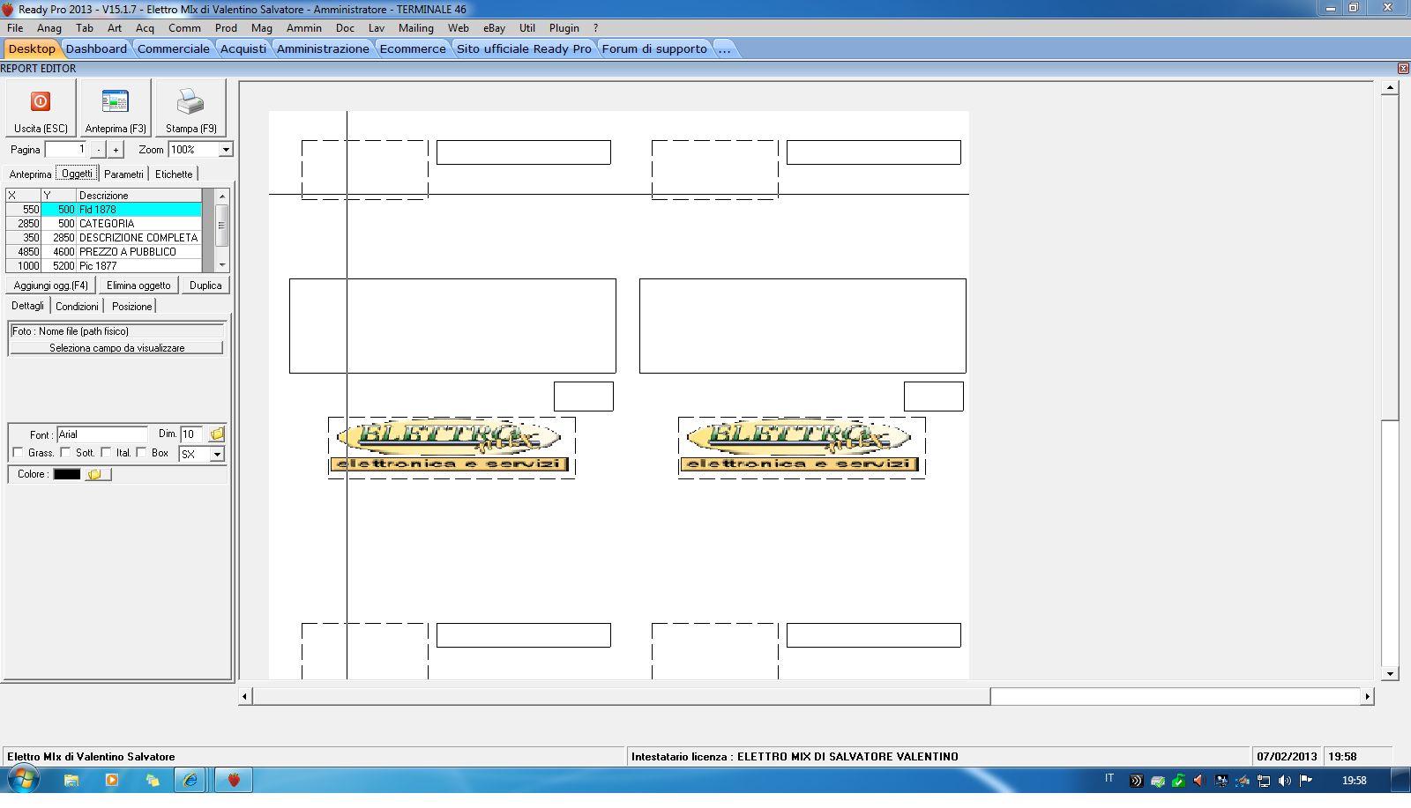
Task: Switch to the Amministrazione tab
Action: click(323, 49)
